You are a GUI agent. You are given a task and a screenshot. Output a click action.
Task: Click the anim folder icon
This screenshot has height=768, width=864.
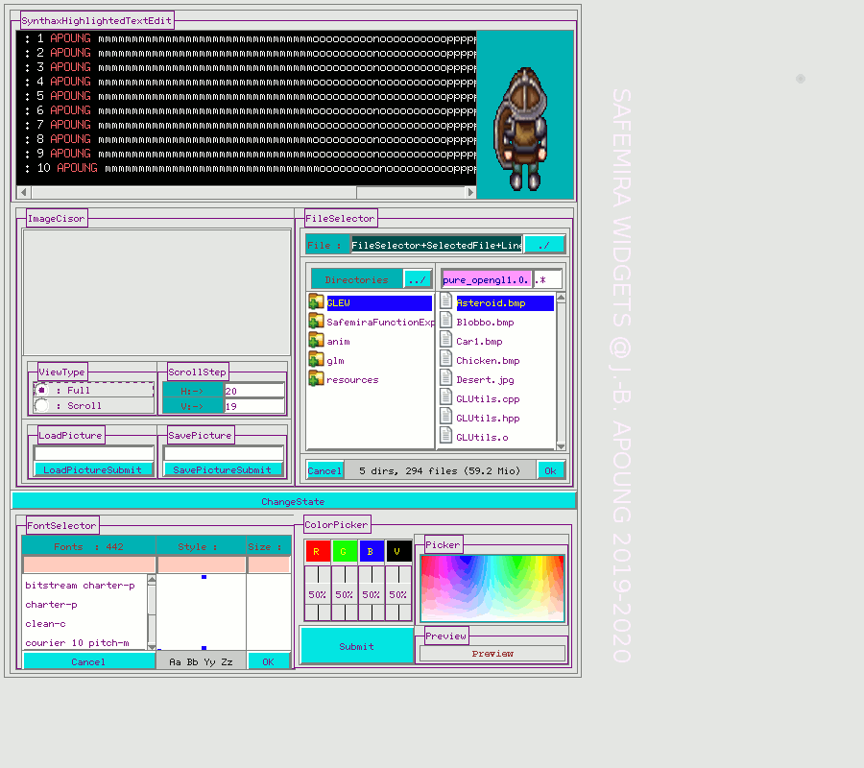pos(316,341)
